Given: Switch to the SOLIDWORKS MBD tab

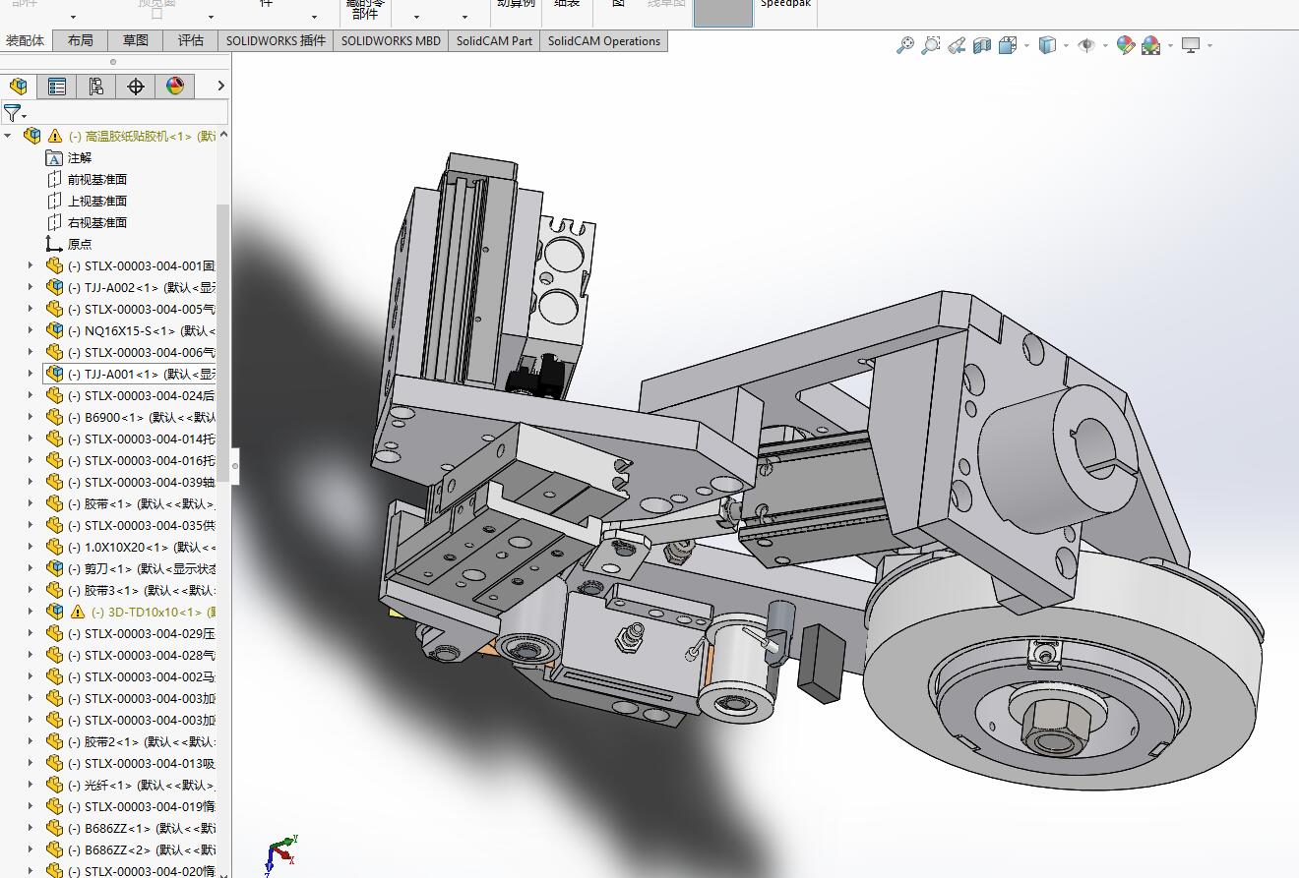Looking at the screenshot, I should coord(391,41).
